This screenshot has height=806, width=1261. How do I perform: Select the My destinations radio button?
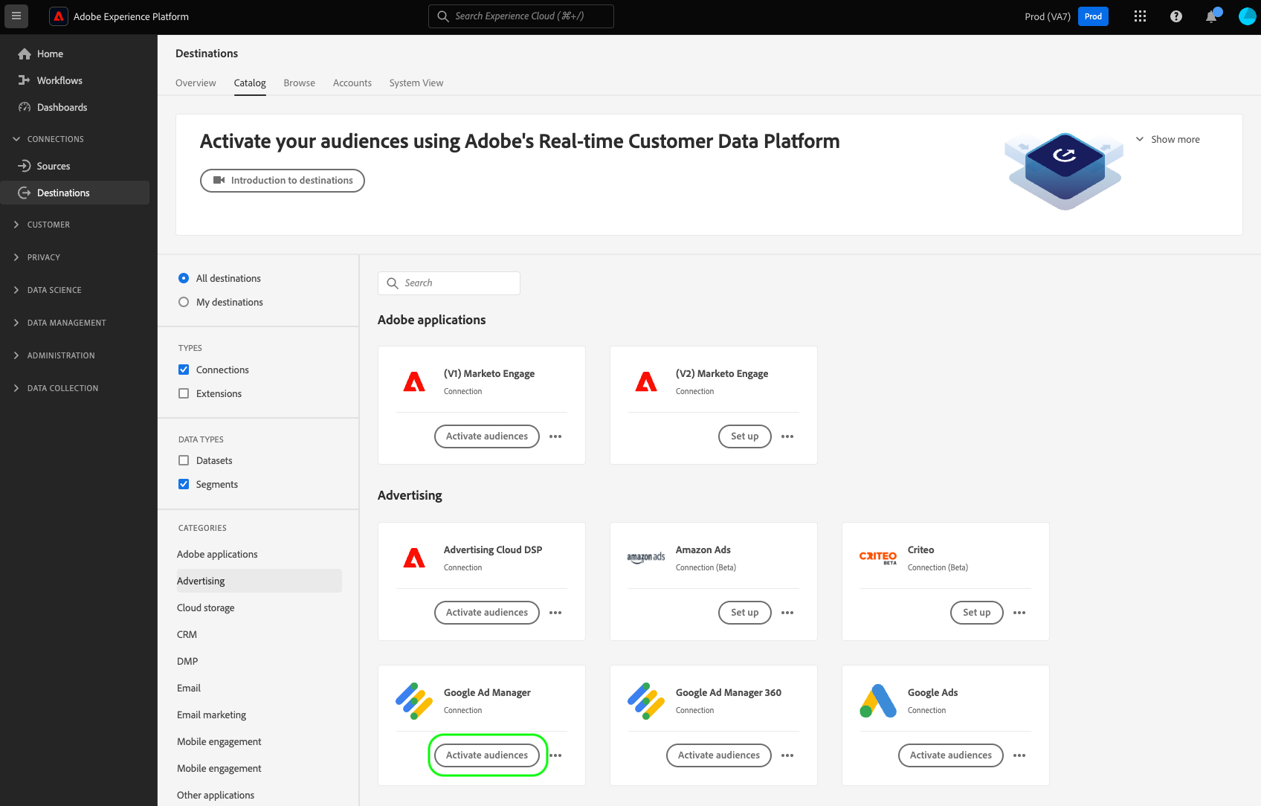point(184,302)
